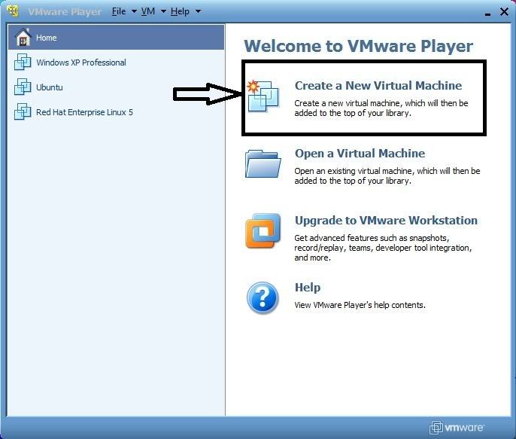Select the Create a New Virtual Machine heading
The image size is (516, 439).
pos(378,86)
